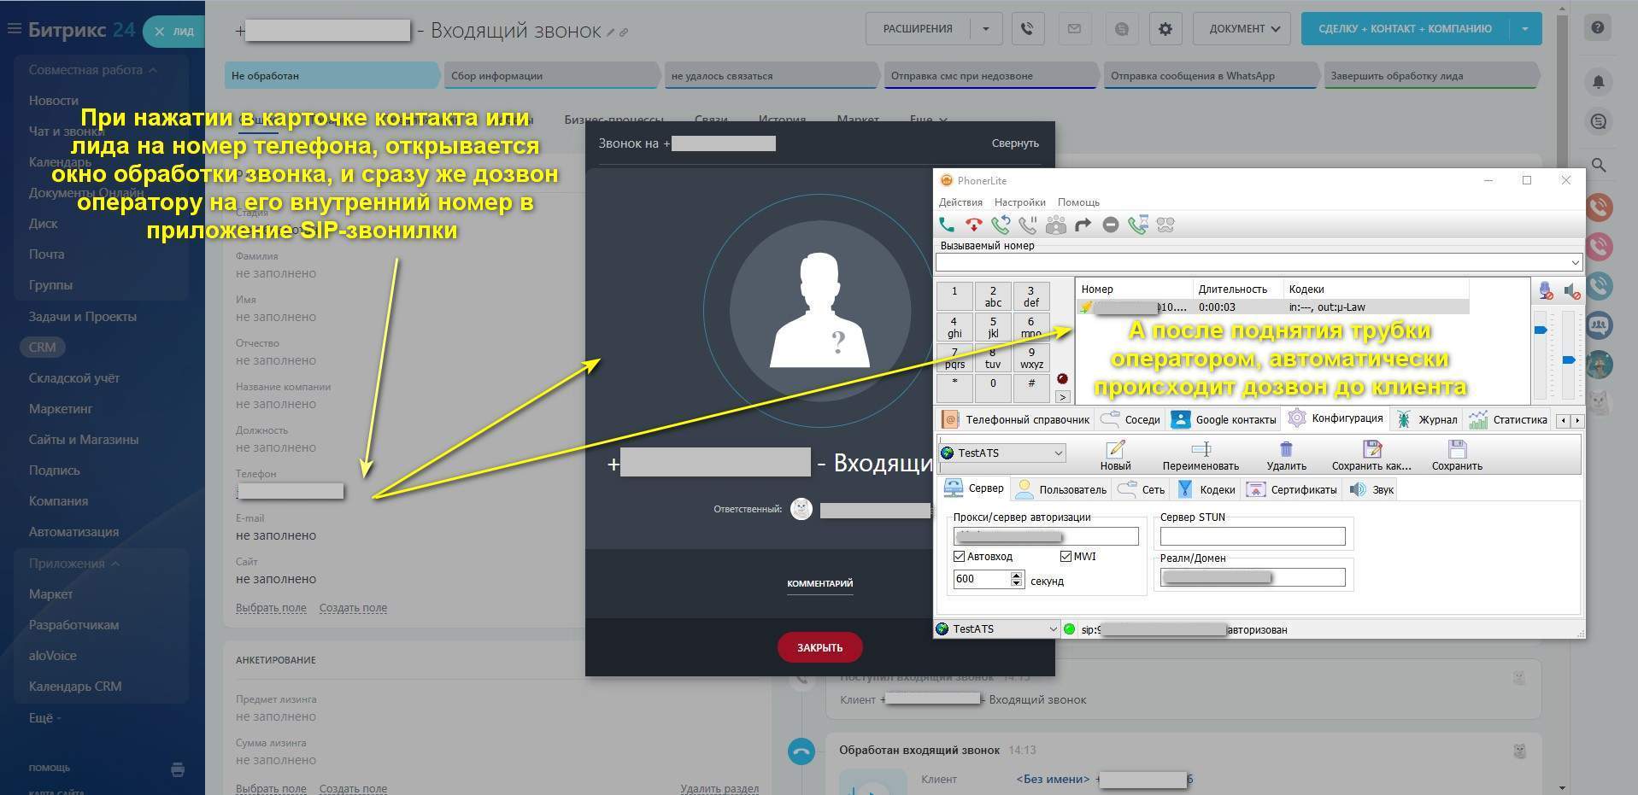Image resolution: width=1638 pixels, height=795 pixels.
Task: Toggle the Автовход checkbox
Action: [x=960, y=556]
